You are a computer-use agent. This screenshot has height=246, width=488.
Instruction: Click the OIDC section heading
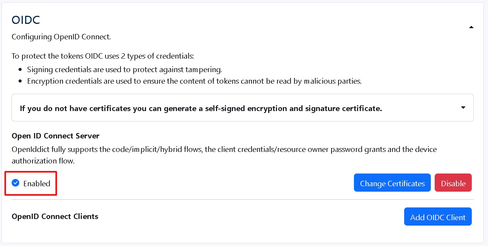[x=26, y=20]
